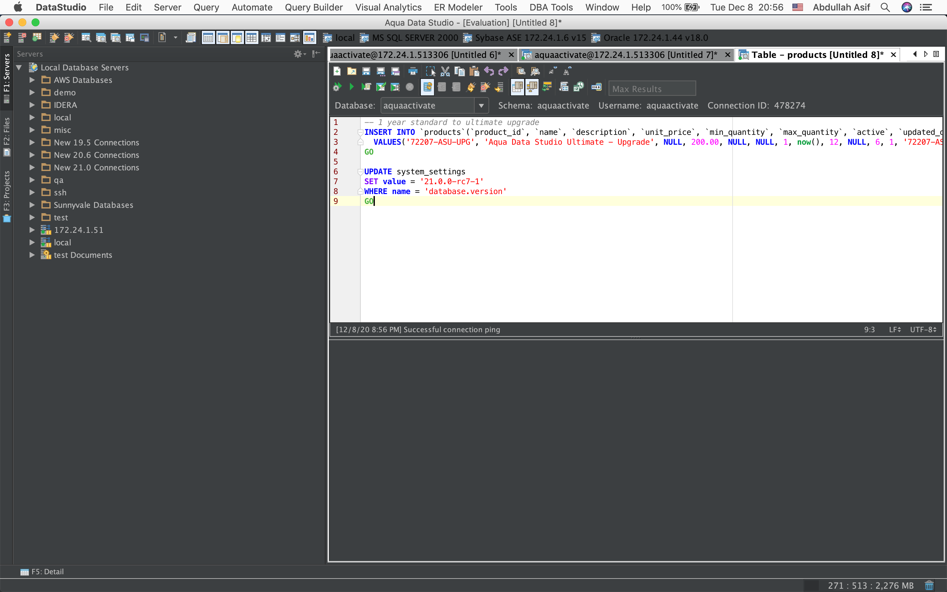Open the Query Builder menu

pos(313,7)
